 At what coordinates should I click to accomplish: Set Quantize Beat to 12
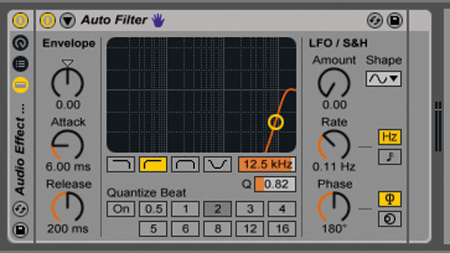(x=249, y=229)
